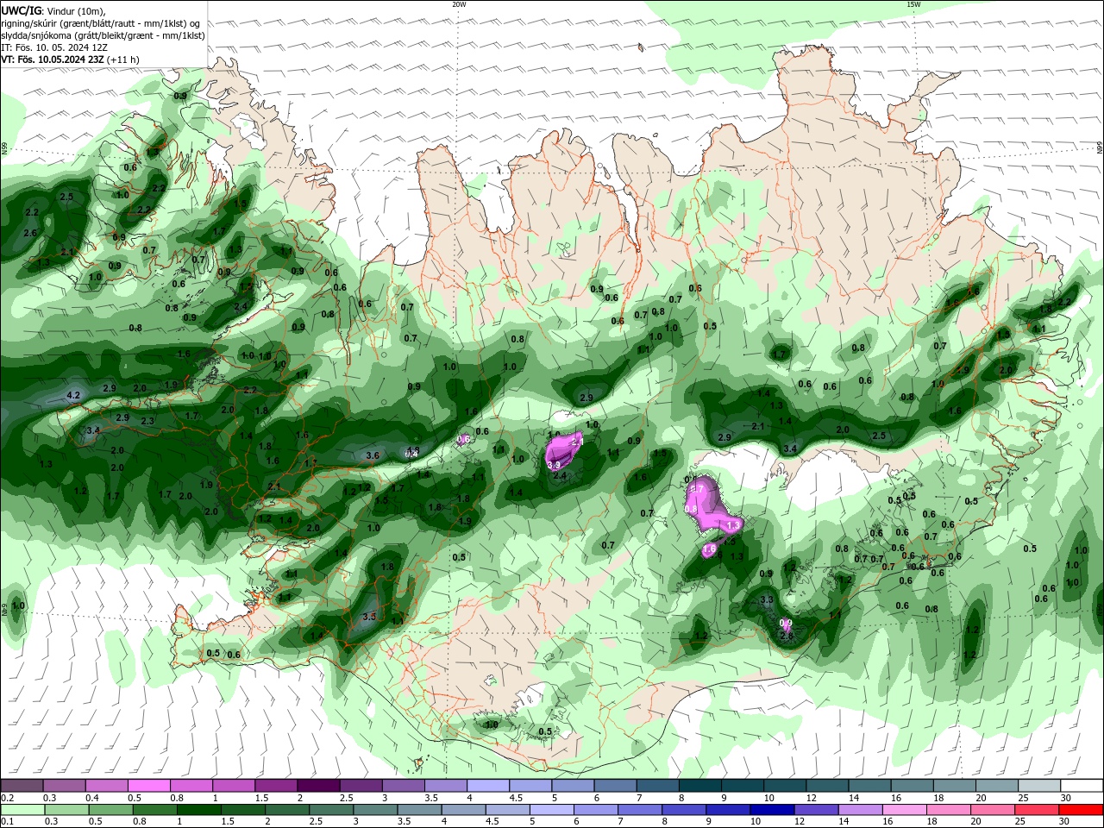Click the '3.3' precipitation value on the map
This screenshot has width=1104, height=828.
[767, 599]
